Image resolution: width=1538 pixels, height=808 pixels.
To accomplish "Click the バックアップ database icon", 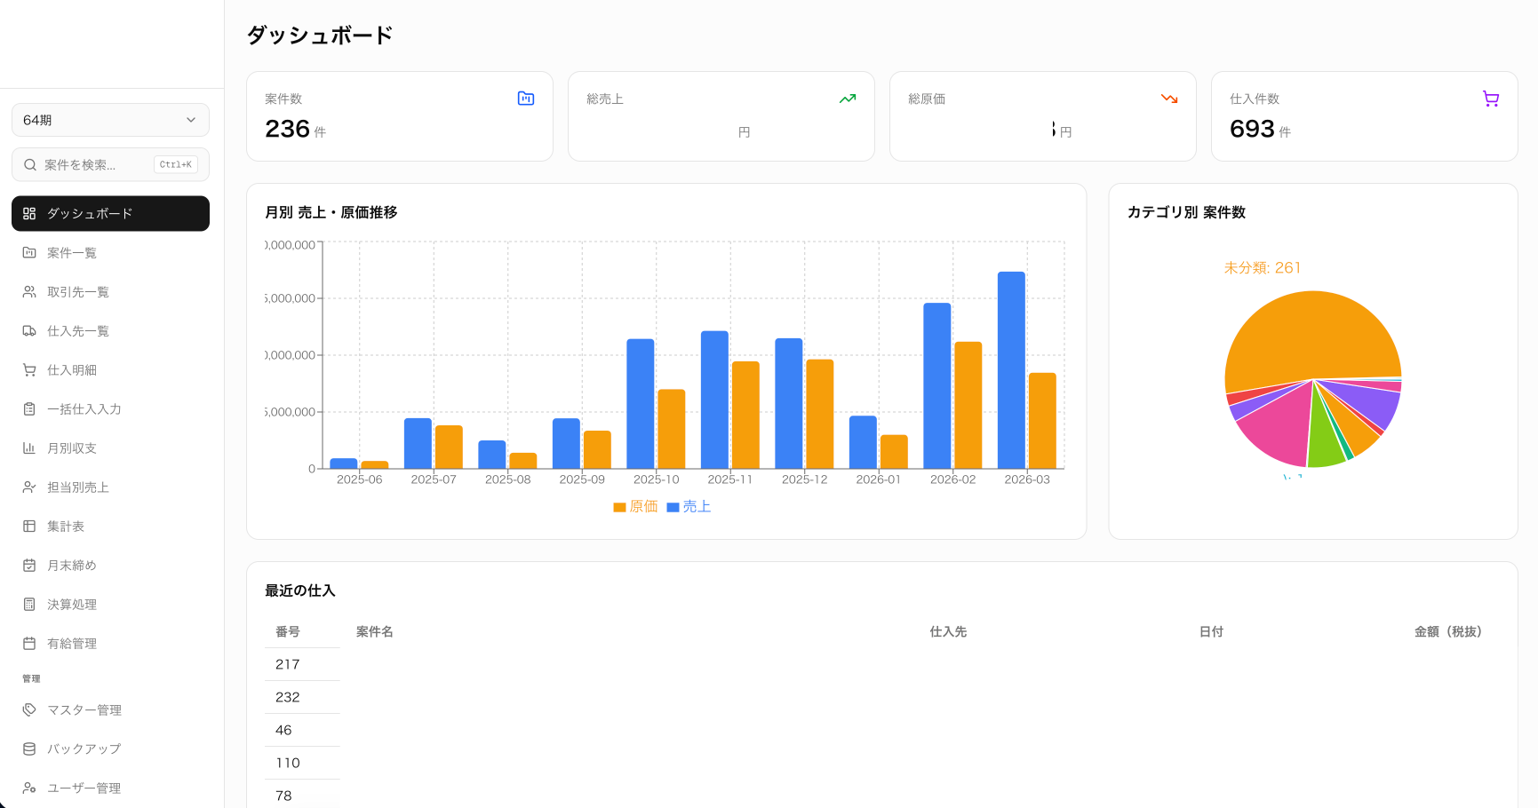I will pos(29,749).
